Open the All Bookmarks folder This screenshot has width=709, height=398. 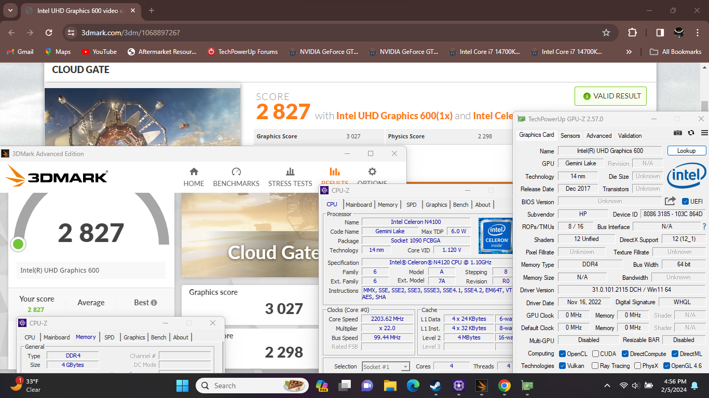[x=676, y=52]
